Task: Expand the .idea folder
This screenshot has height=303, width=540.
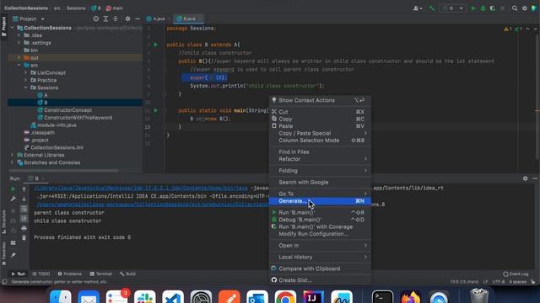Action: point(19,35)
